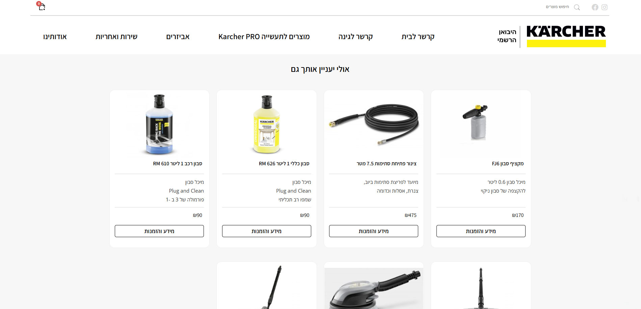This screenshot has height=309, width=641.
Task: Open the Instagram profile icon
Action: (x=605, y=7)
